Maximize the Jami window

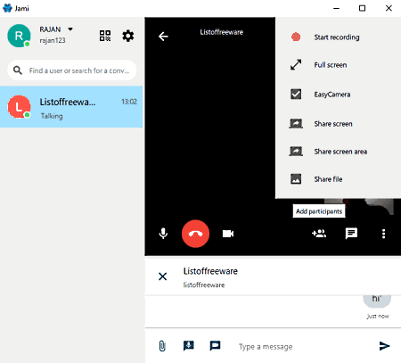(x=362, y=8)
